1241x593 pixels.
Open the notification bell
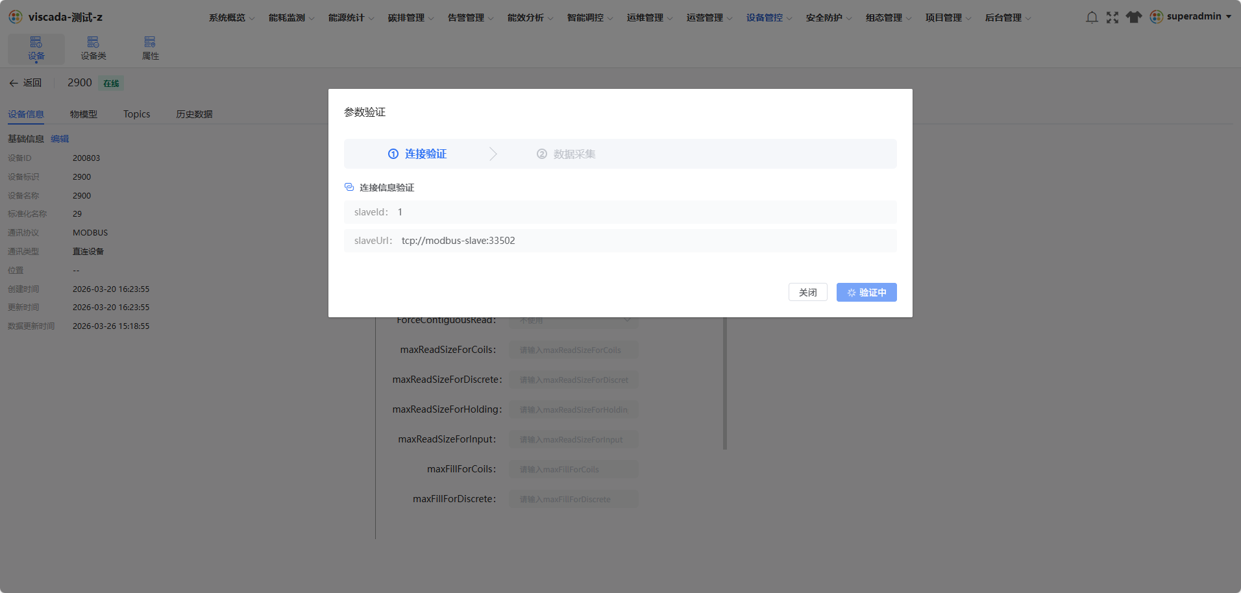pyautogui.click(x=1092, y=18)
